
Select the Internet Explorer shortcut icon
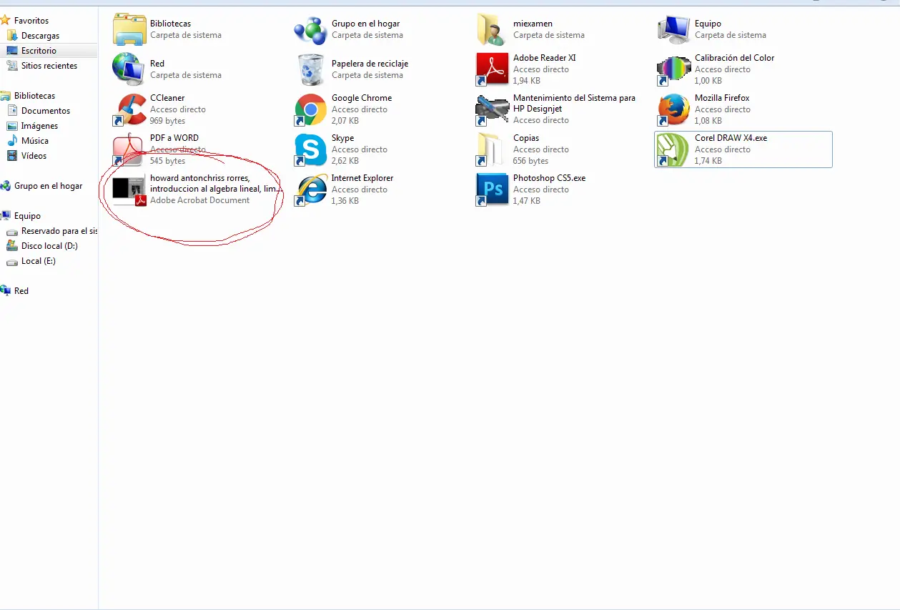311,190
